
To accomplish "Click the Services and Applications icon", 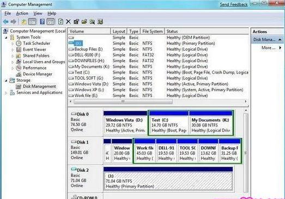I will [x=12, y=93].
